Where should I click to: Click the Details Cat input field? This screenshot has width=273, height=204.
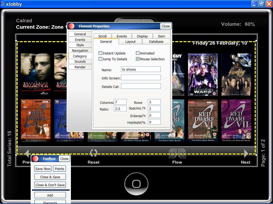[x=141, y=86]
